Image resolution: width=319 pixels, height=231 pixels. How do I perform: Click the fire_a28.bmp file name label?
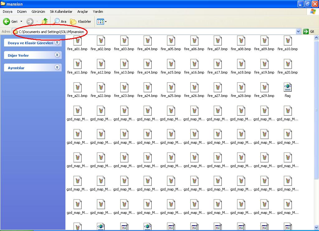tap(241, 96)
